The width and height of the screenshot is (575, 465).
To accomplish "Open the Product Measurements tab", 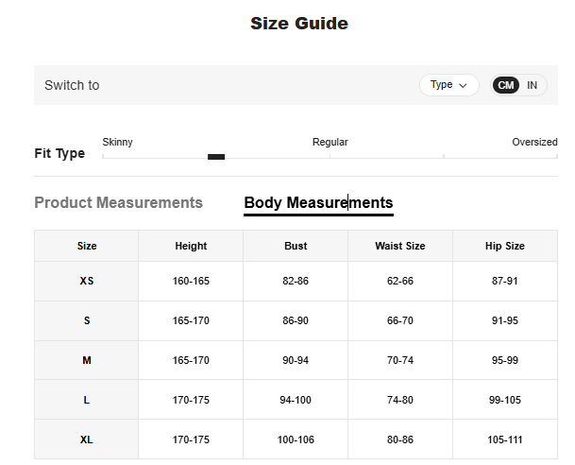I will tap(118, 202).
